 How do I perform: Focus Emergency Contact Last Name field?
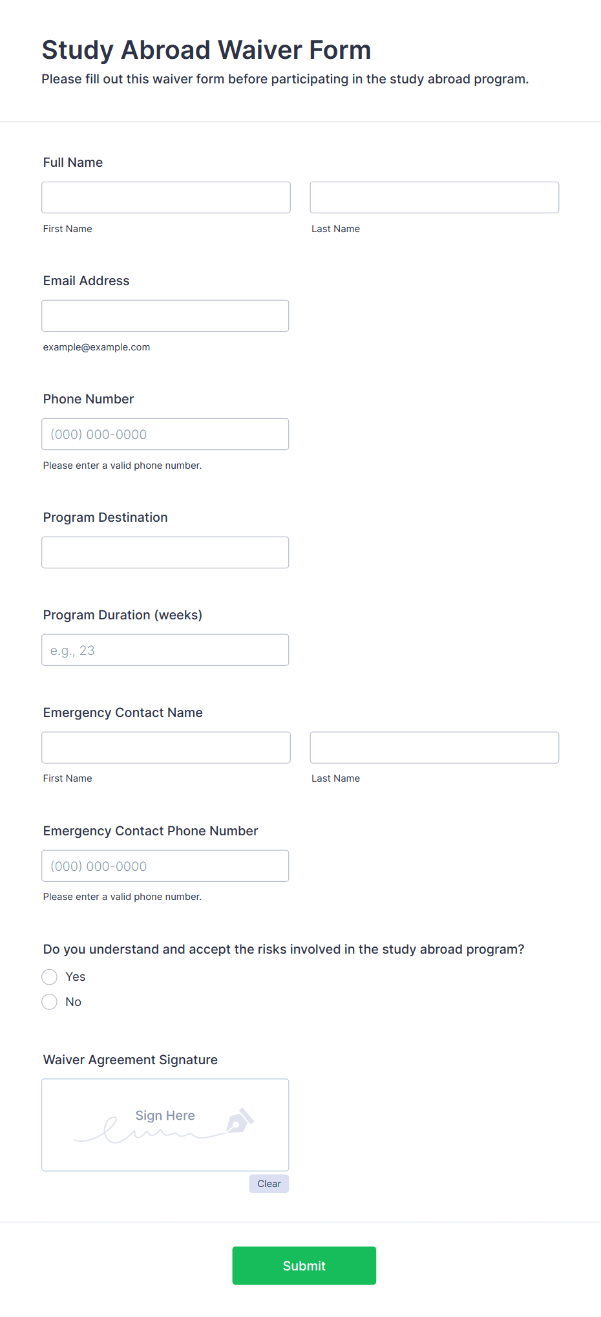point(434,747)
